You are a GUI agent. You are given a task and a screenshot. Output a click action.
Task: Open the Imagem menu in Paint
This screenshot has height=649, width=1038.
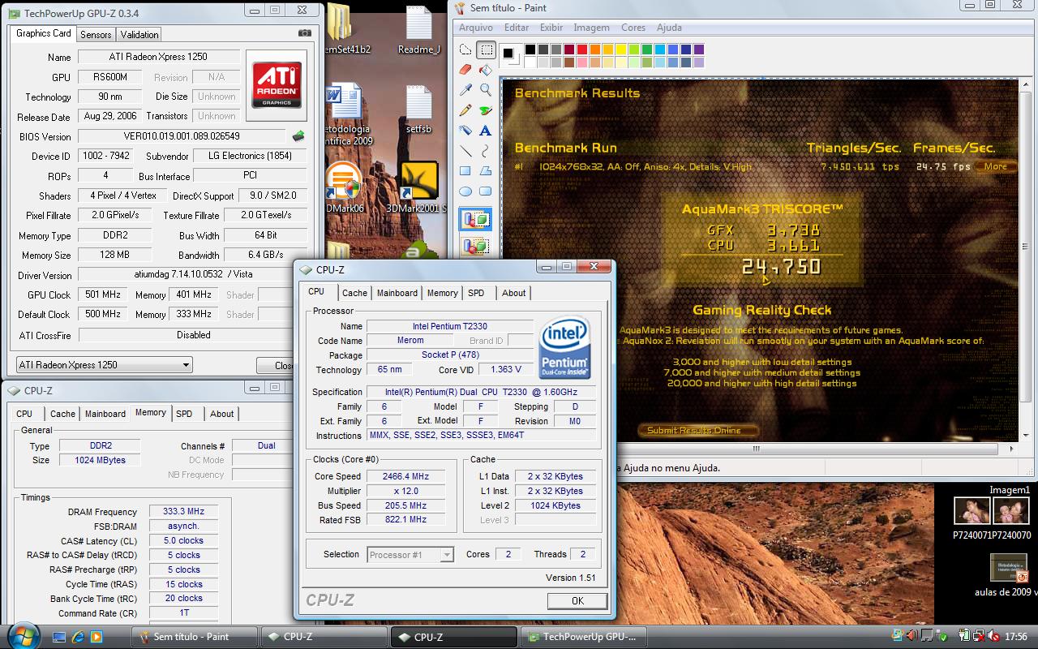click(591, 28)
